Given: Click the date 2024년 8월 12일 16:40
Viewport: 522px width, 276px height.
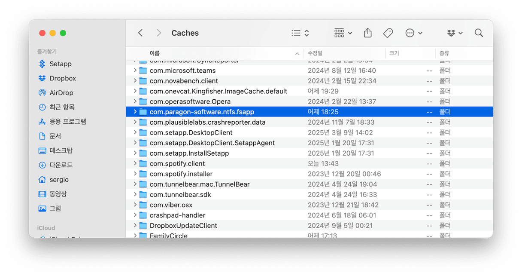Looking at the screenshot, I should (x=342, y=71).
